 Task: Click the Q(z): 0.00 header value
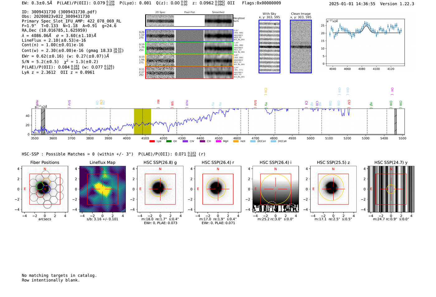[172, 3]
